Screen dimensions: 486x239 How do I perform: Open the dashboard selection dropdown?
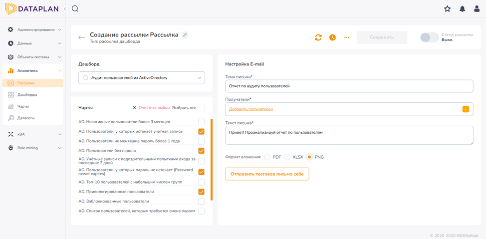point(142,78)
